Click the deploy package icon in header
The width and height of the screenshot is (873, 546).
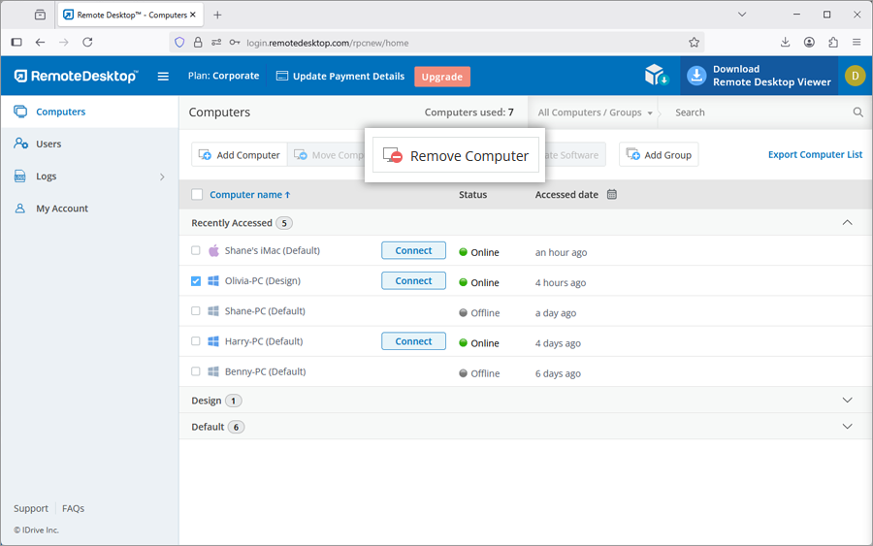coord(657,76)
